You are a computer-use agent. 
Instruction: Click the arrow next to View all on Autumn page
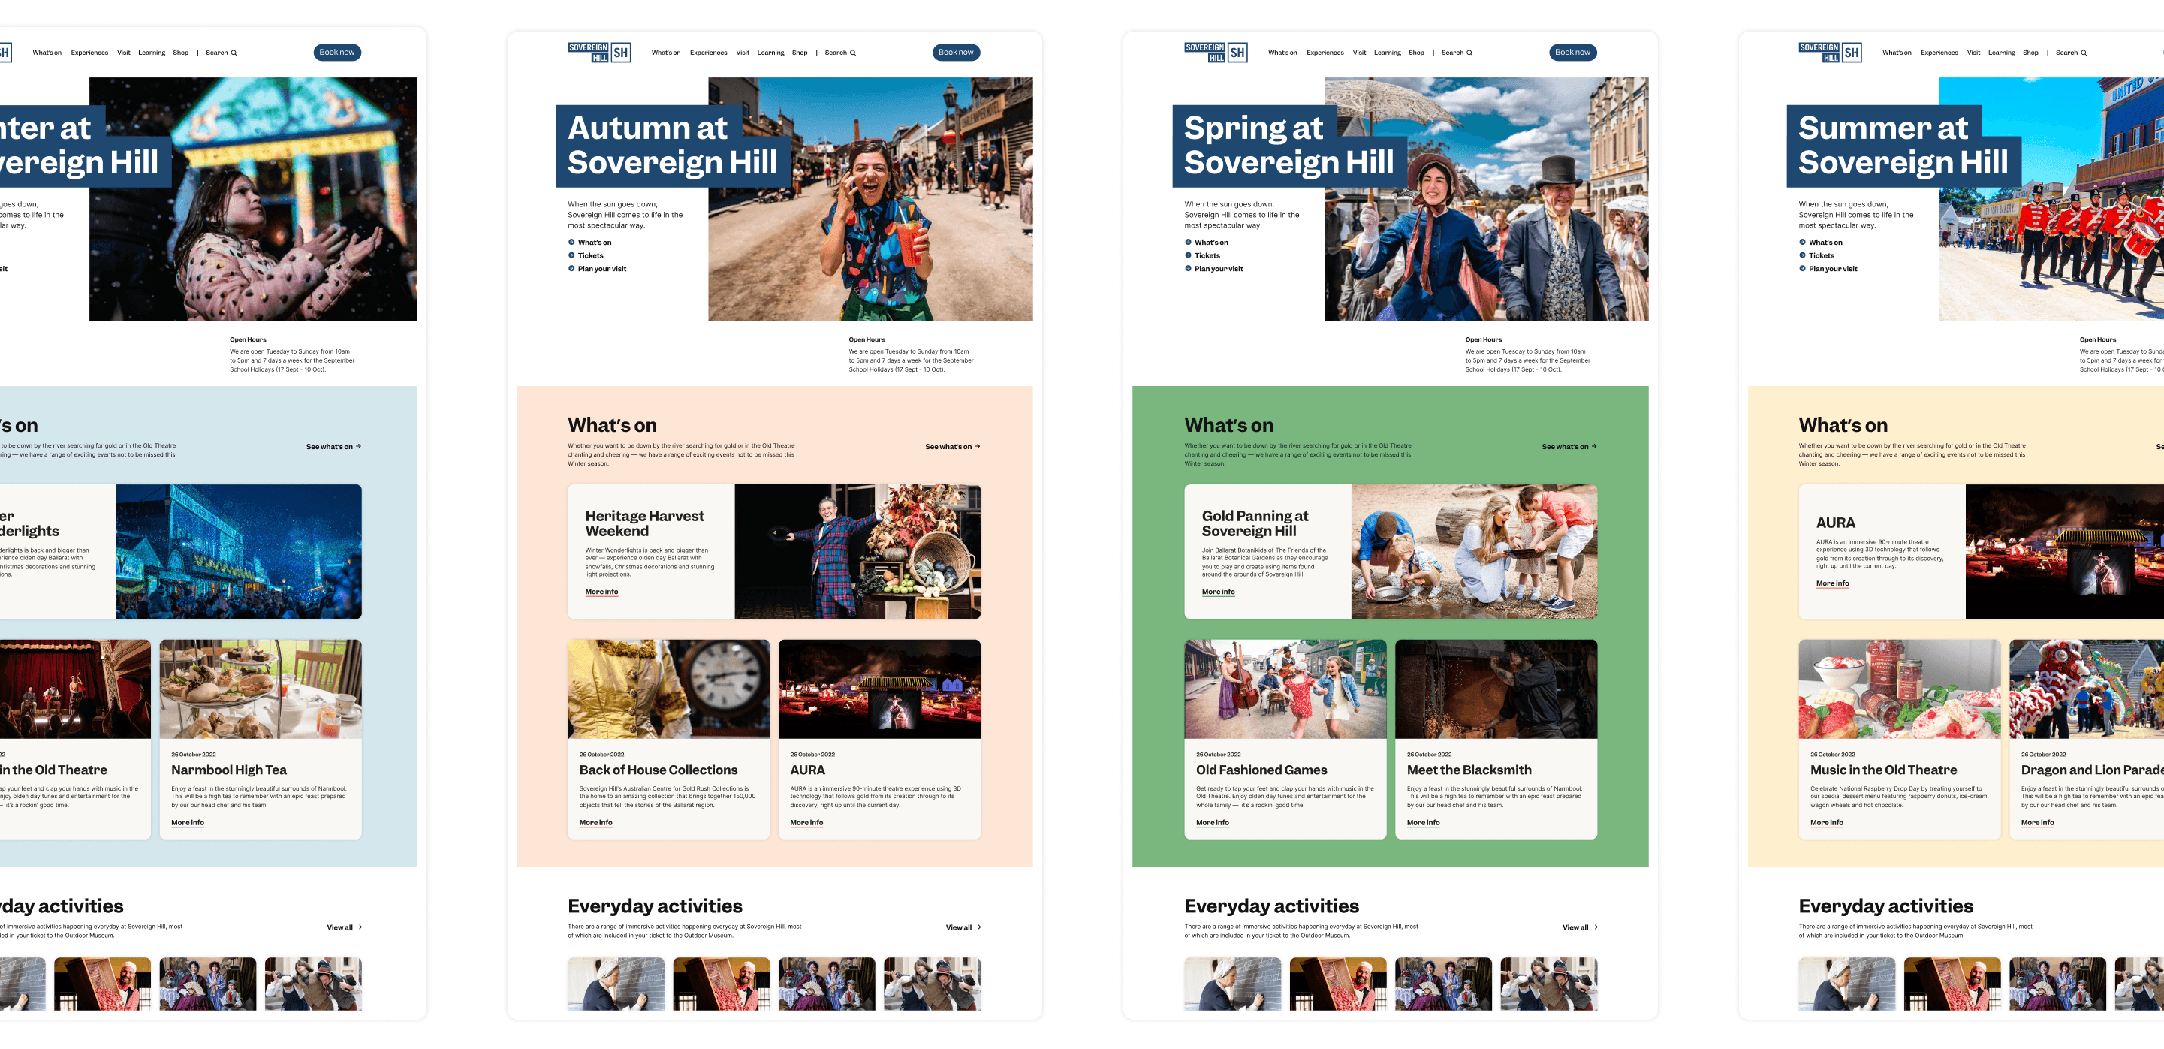pyautogui.click(x=978, y=927)
